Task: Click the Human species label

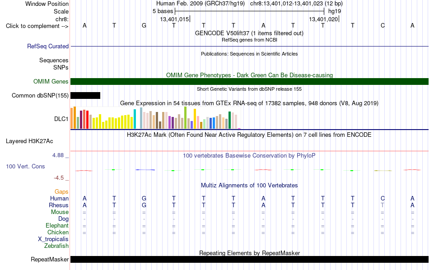Action: point(59,198)
